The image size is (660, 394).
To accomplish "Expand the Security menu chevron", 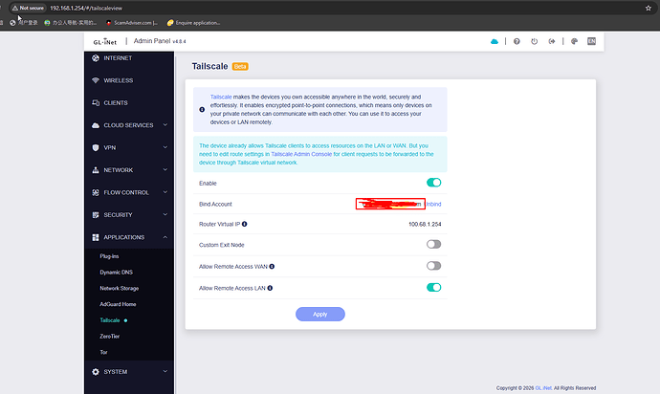I will 165,214.
